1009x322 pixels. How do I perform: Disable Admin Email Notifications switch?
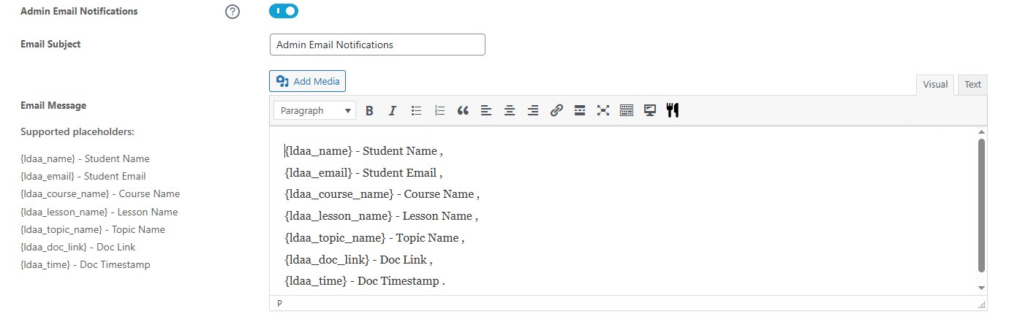[284, 11]
